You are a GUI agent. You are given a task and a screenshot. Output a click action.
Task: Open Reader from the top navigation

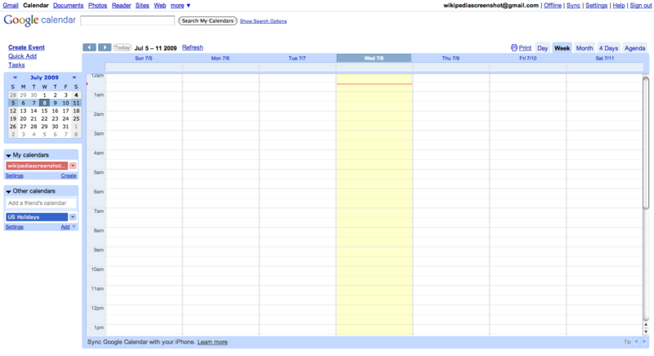click(x=121, y=6)
